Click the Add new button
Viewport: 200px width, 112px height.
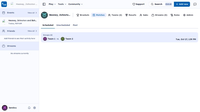pos(182,4)
